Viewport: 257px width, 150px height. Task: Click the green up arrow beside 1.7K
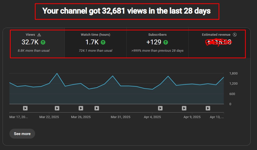[x=103, y=42]
